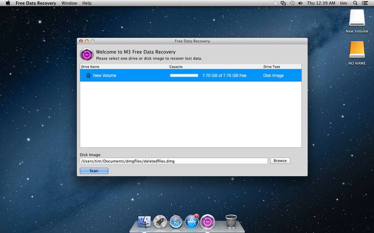Open Launchpad rocket icon in the Dock
This screenshot has height=233, width=374.
[x=160, y=222]
